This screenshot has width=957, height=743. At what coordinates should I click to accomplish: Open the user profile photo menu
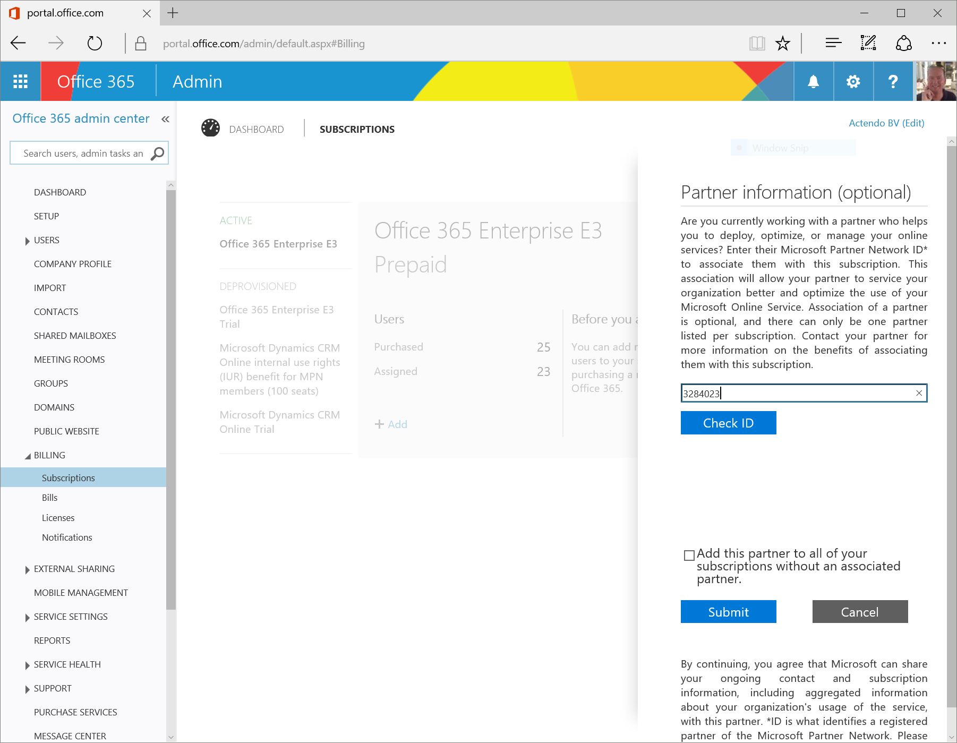[x=936, y=81]
